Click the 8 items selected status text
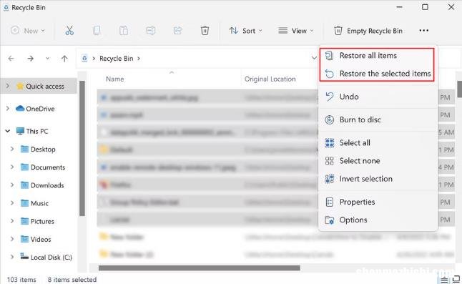The image size is (462, 284). coord(72,279)
